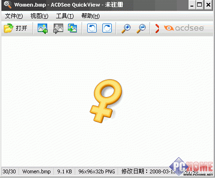
Task: Open the 视图(V) menu
Action: coord(40,16)
